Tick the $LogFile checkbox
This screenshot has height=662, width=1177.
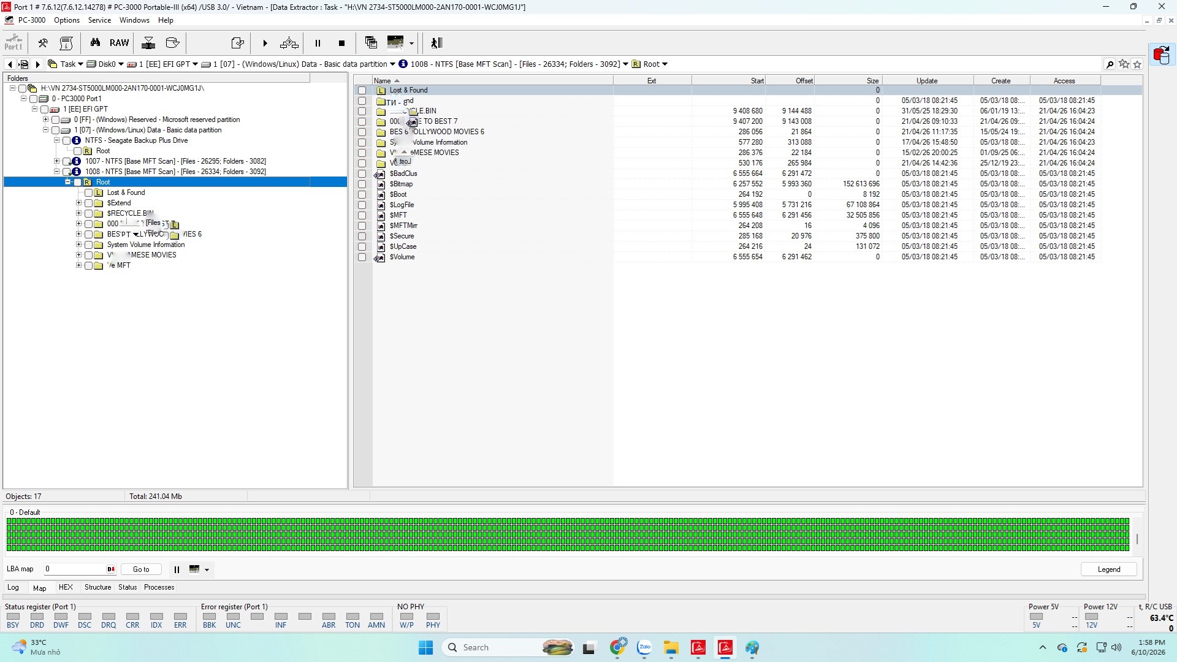[x=362, y=205]
